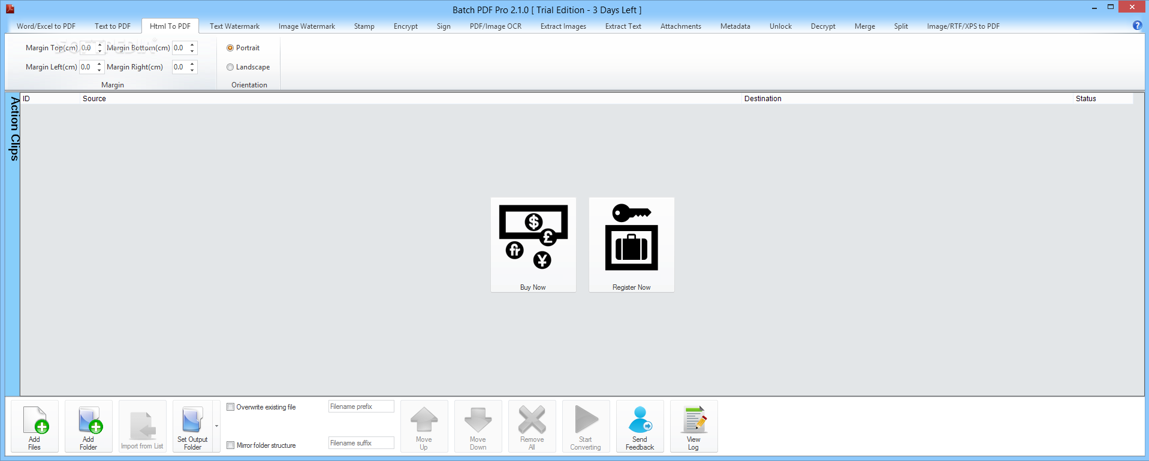
Task: Click the Buy Now currency icon
Action: [533, 237]
